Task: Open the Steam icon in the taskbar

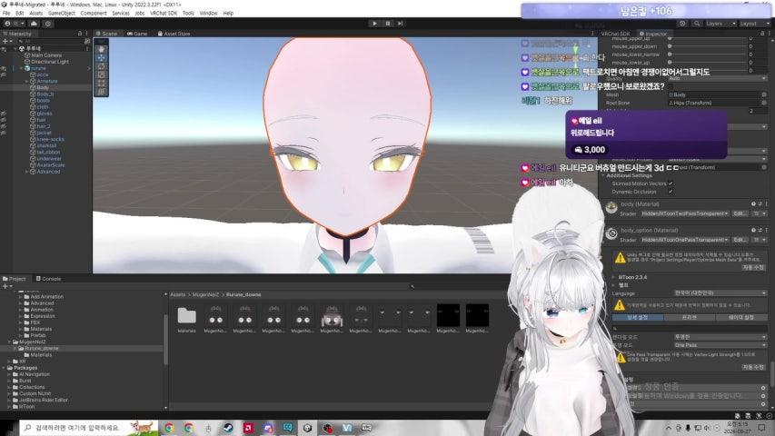Action: pos(228,428)
